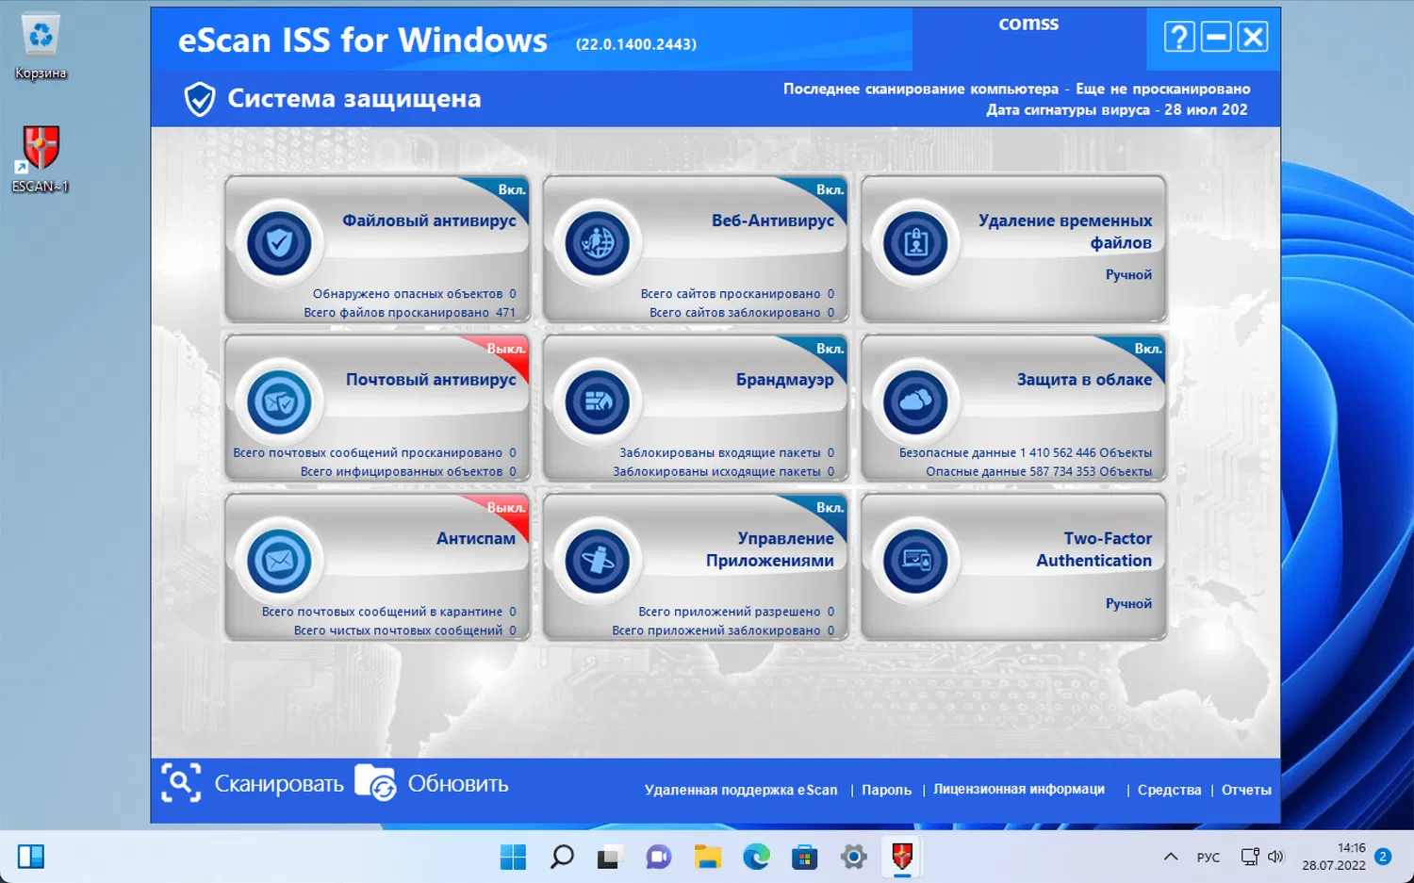Click the 'Система защищена' status text
The width and height of the screenshot is (1414, 883).
[354, 98]
